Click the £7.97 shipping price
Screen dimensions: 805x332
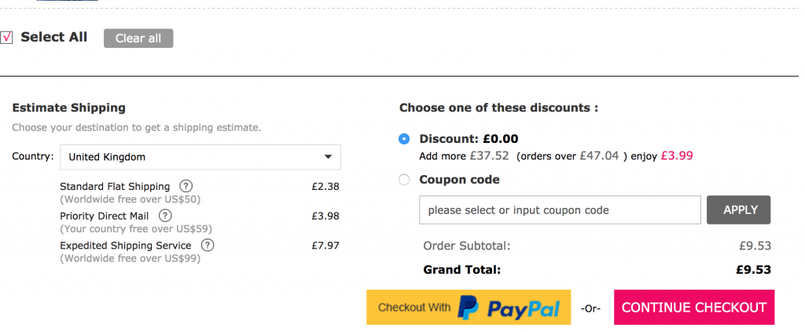[x=325, y=246]
